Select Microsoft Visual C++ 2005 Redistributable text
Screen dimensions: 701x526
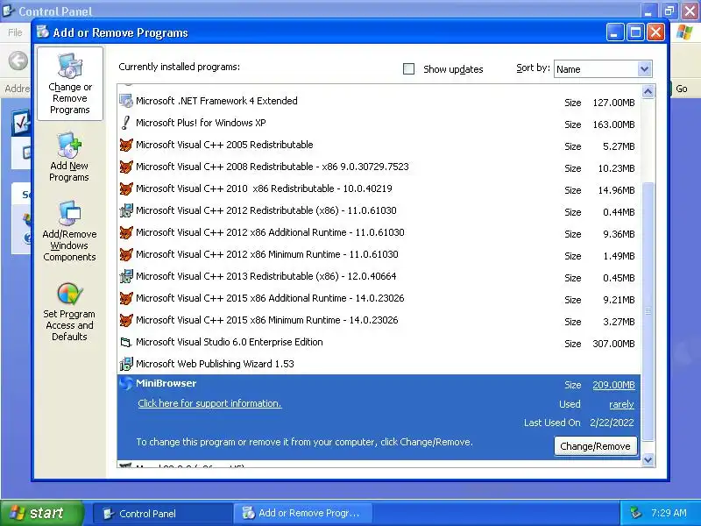coord(224,145)
